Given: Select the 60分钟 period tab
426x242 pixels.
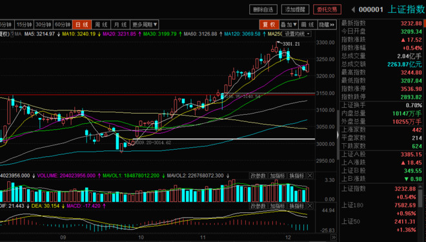Looking at the screenshot, I should 63,25.
